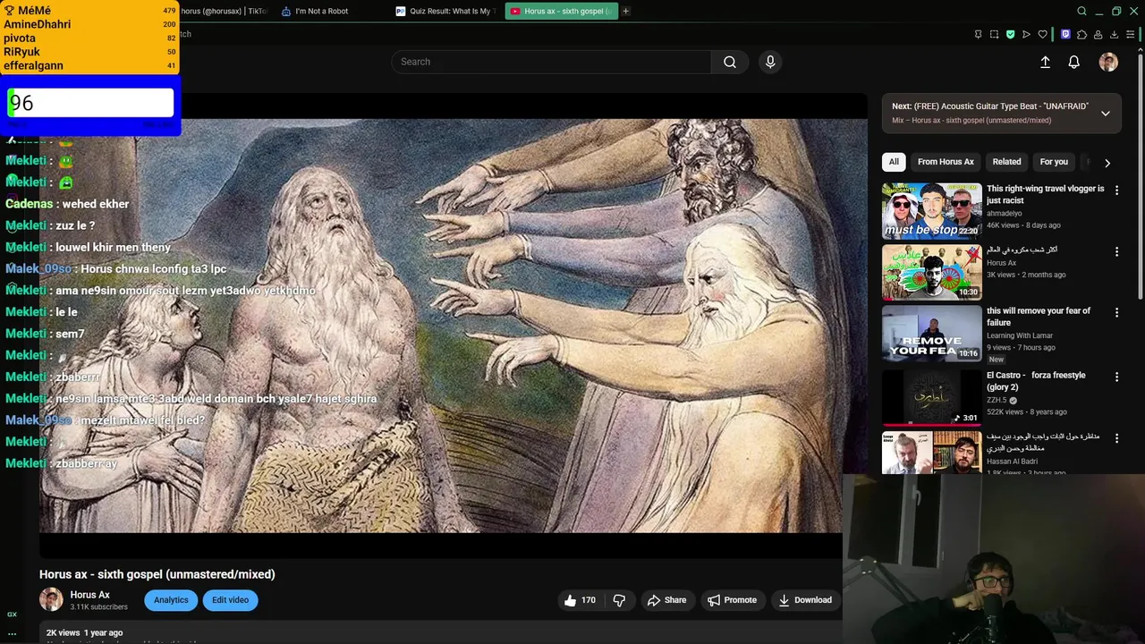Open options for 'remove your fear' video

pyautogui.click(x=1115, y=312)
